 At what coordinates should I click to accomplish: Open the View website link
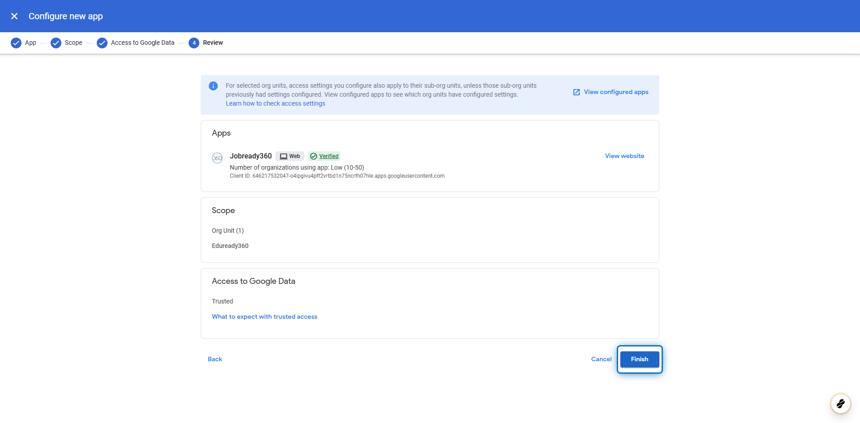click(x=624, y=156)
